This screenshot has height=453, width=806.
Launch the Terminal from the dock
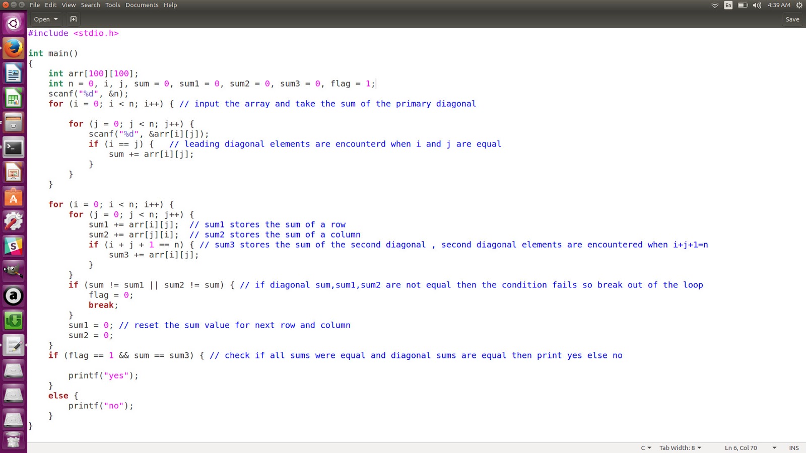coord(14,147)
